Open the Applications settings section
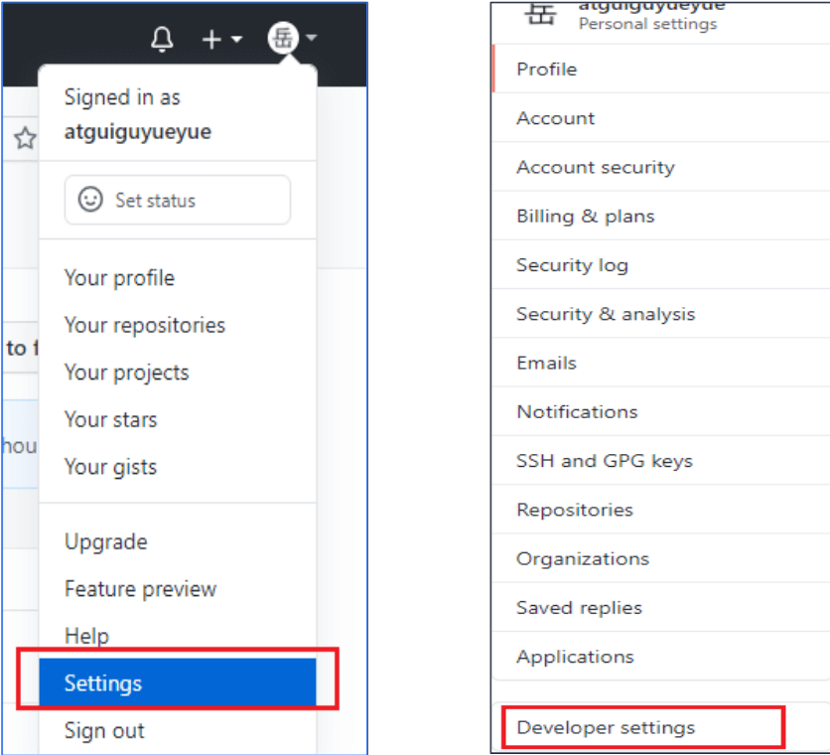Viewport: 830px width, 755px height. tap(575, 657)
